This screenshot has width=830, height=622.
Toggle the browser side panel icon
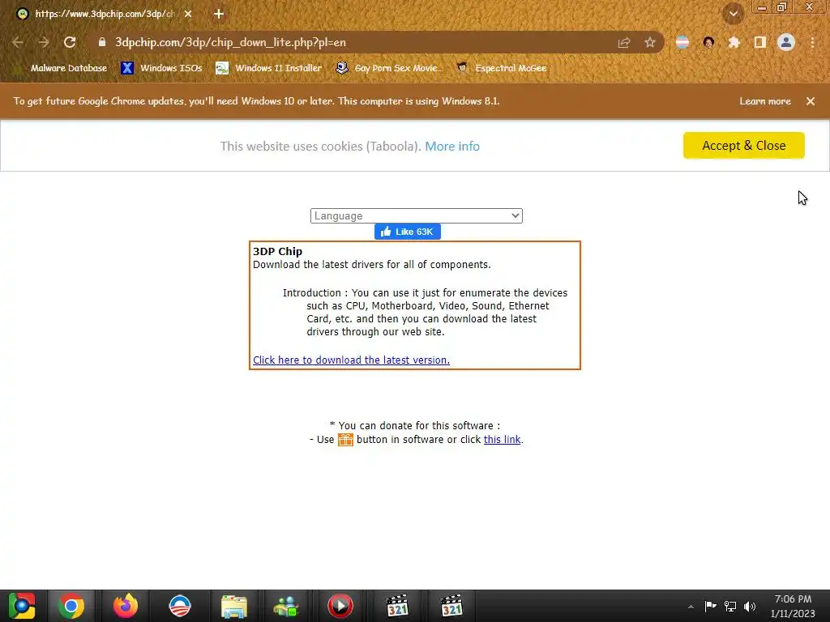pos(760,42)
